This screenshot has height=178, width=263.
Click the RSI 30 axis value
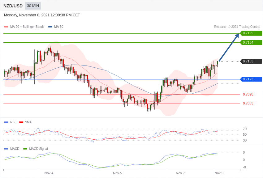(245, 140)
